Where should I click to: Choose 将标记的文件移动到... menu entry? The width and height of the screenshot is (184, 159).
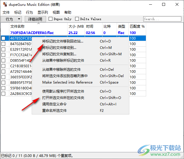point(80,48)
